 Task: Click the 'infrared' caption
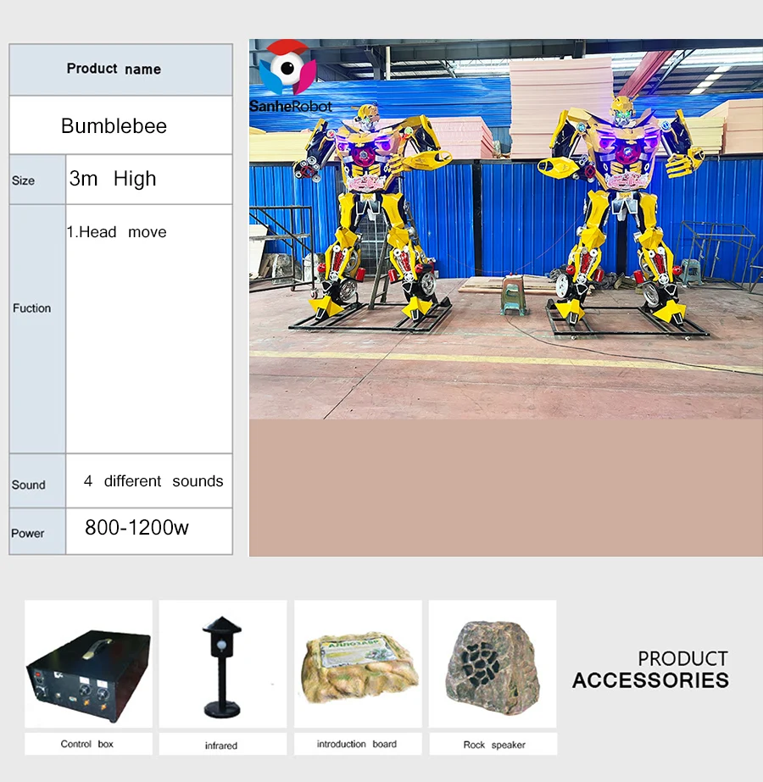pos(221,746)
